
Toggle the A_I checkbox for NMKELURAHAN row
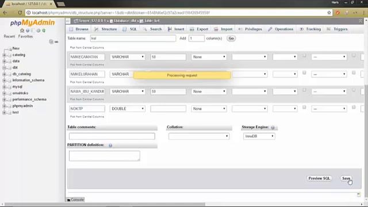(x=354, y=73)
